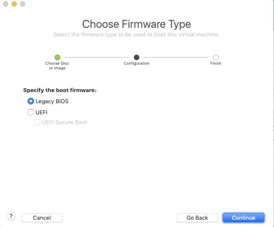Enable the UEFI Secure Boot checkbox
The width and height of the screenshot is (274, 227).
(x=37, y=122)
